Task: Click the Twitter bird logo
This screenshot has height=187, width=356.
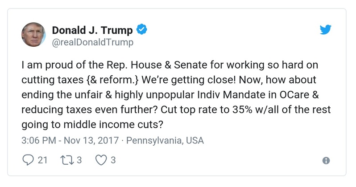Action: point(326,30)
